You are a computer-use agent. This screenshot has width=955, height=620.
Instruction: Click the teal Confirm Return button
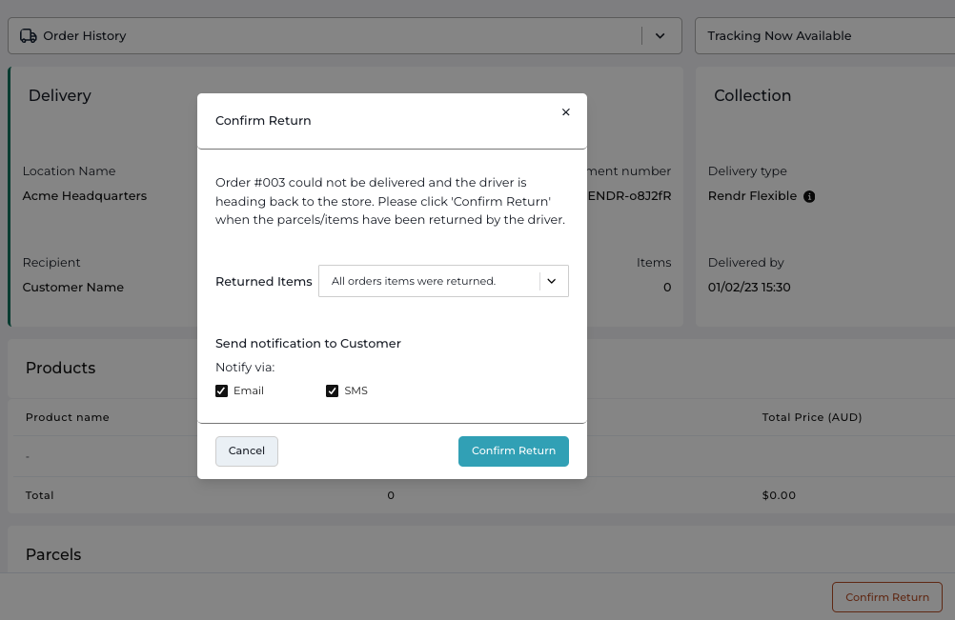(514, 450)
